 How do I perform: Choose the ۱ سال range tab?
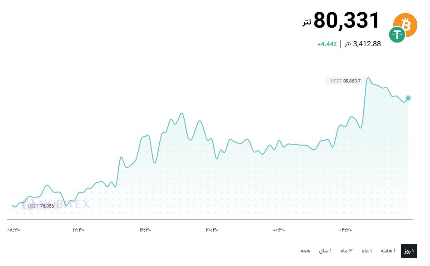(x=325, y=251)
